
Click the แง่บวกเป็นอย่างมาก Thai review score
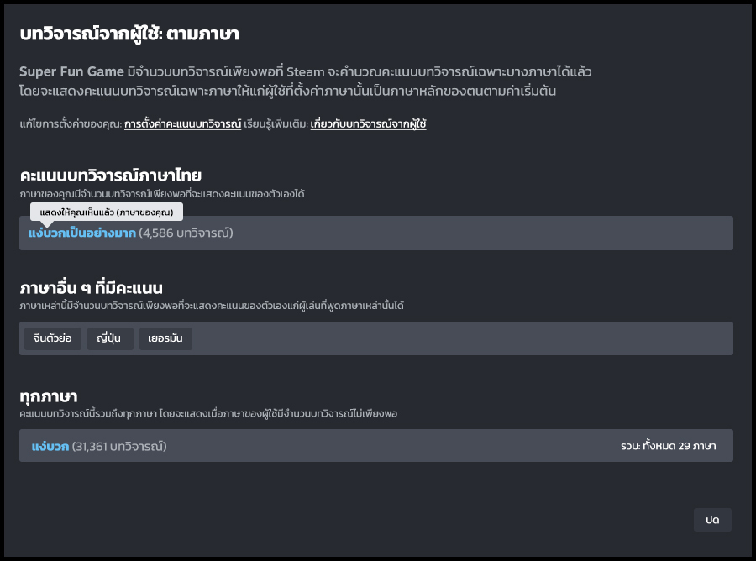82,233
